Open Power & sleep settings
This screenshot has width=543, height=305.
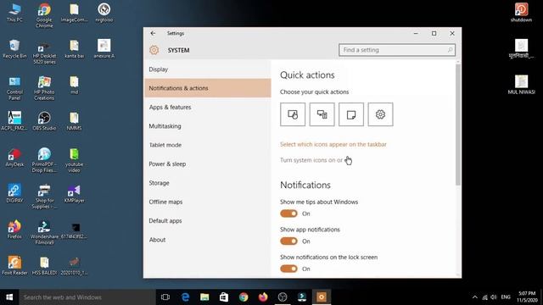207,164
